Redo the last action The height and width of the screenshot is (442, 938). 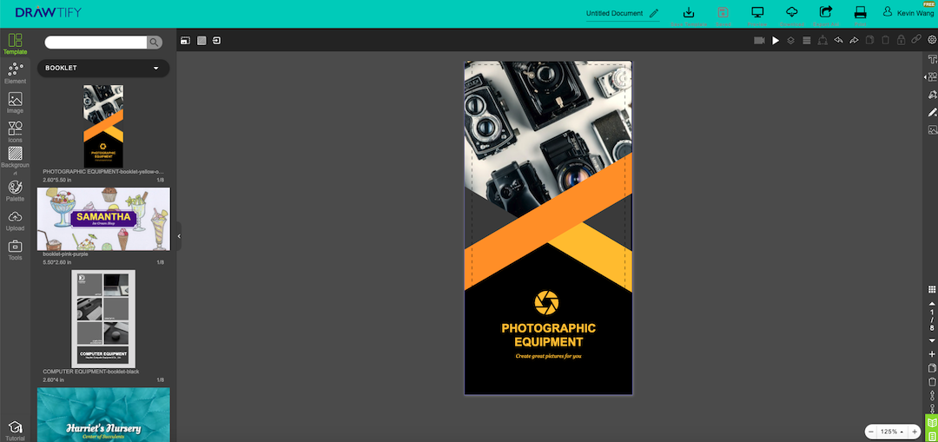click(x=854, y=41)
